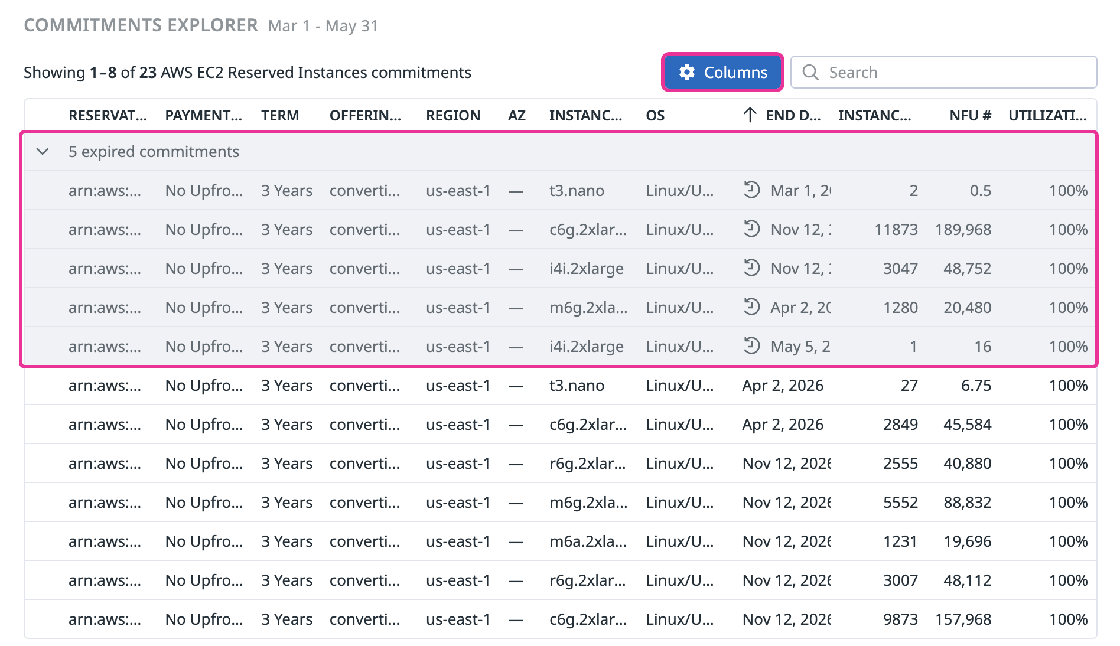Sort by the NFU # column header
Screen dimensions: 1120x646
coord(970,115)
